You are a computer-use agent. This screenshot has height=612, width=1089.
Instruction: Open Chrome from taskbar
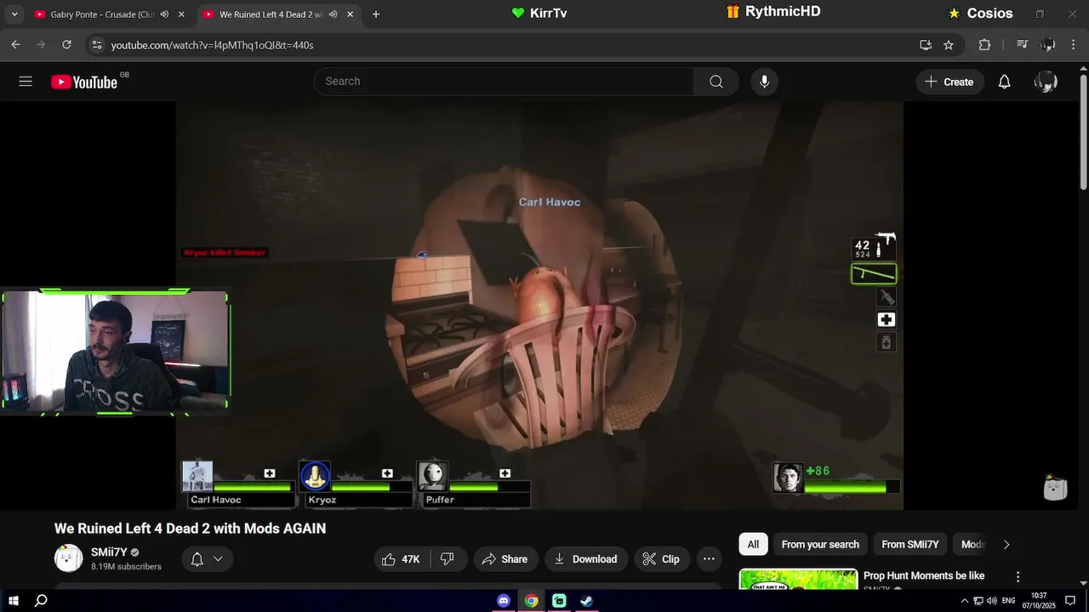point(531,601)
